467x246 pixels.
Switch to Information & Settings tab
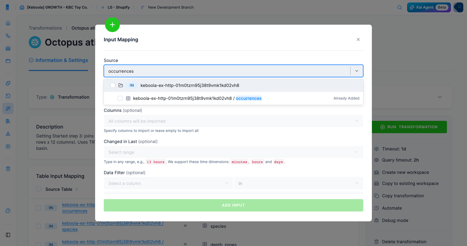58,60
